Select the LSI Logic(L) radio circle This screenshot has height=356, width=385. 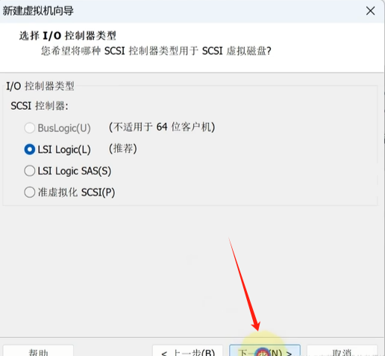click(30, 149)
